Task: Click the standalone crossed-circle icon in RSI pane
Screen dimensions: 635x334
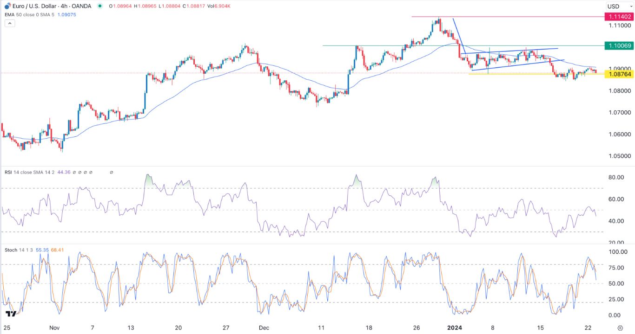Action: point(112,172)
